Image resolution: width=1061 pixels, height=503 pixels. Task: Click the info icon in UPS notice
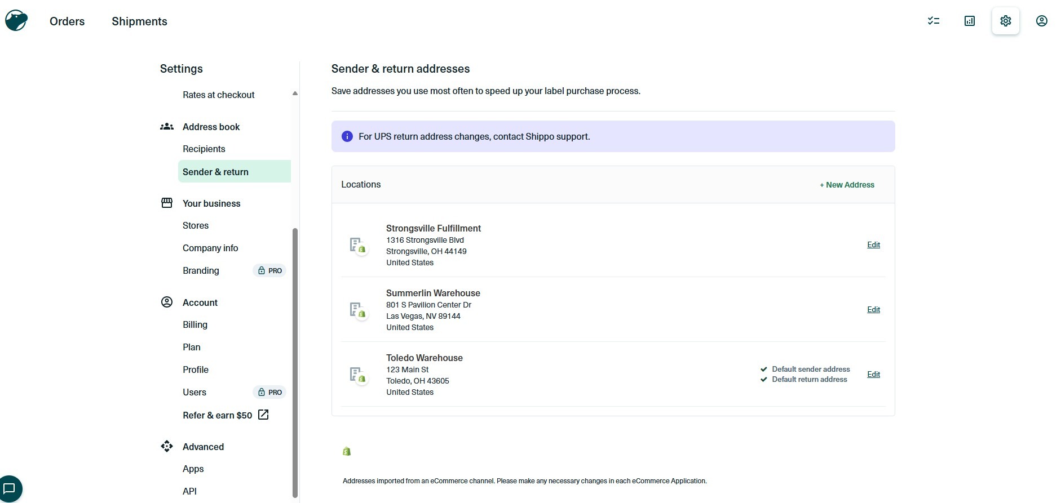click(347, 136)
